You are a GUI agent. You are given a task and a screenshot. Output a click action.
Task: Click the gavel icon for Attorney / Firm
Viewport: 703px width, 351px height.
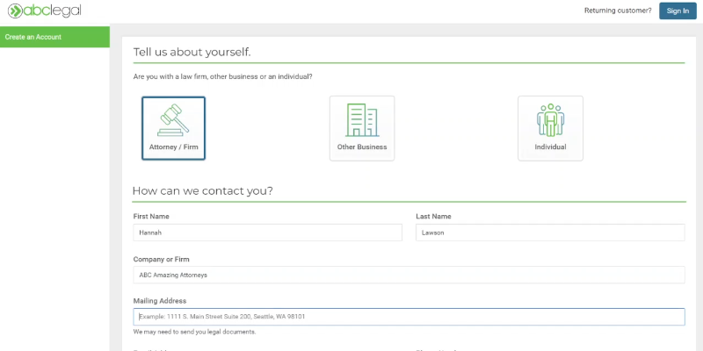coord(173,118)
